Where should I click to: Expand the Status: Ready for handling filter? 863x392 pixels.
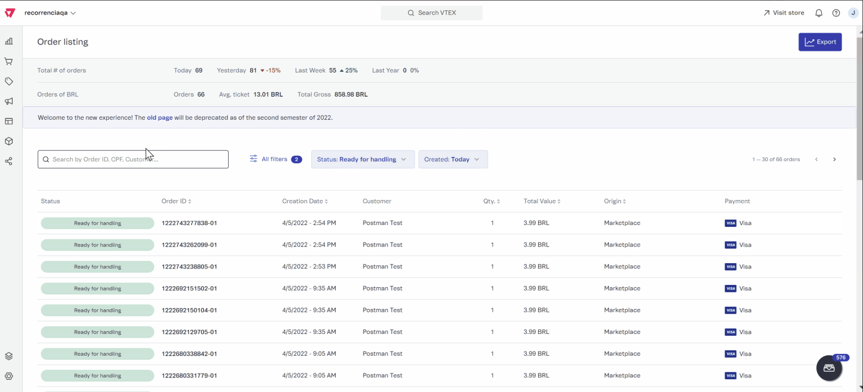[x=362, y=159]
